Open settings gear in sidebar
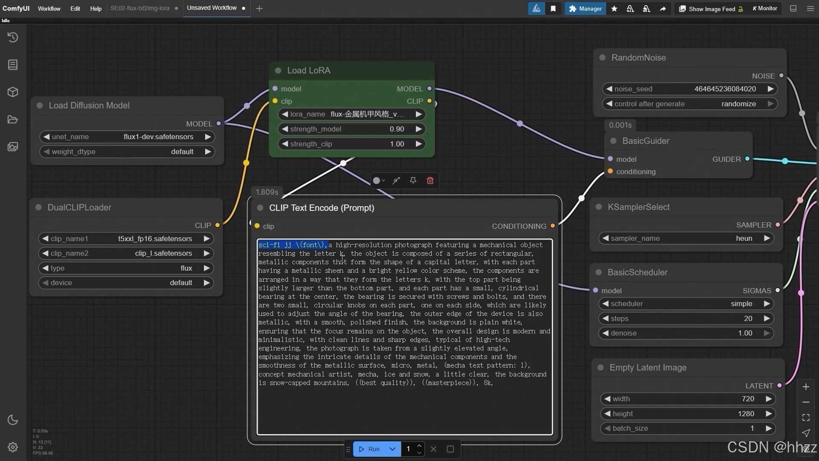The height and width of the screenshot is (461, 819). click(x=13, y=447)
